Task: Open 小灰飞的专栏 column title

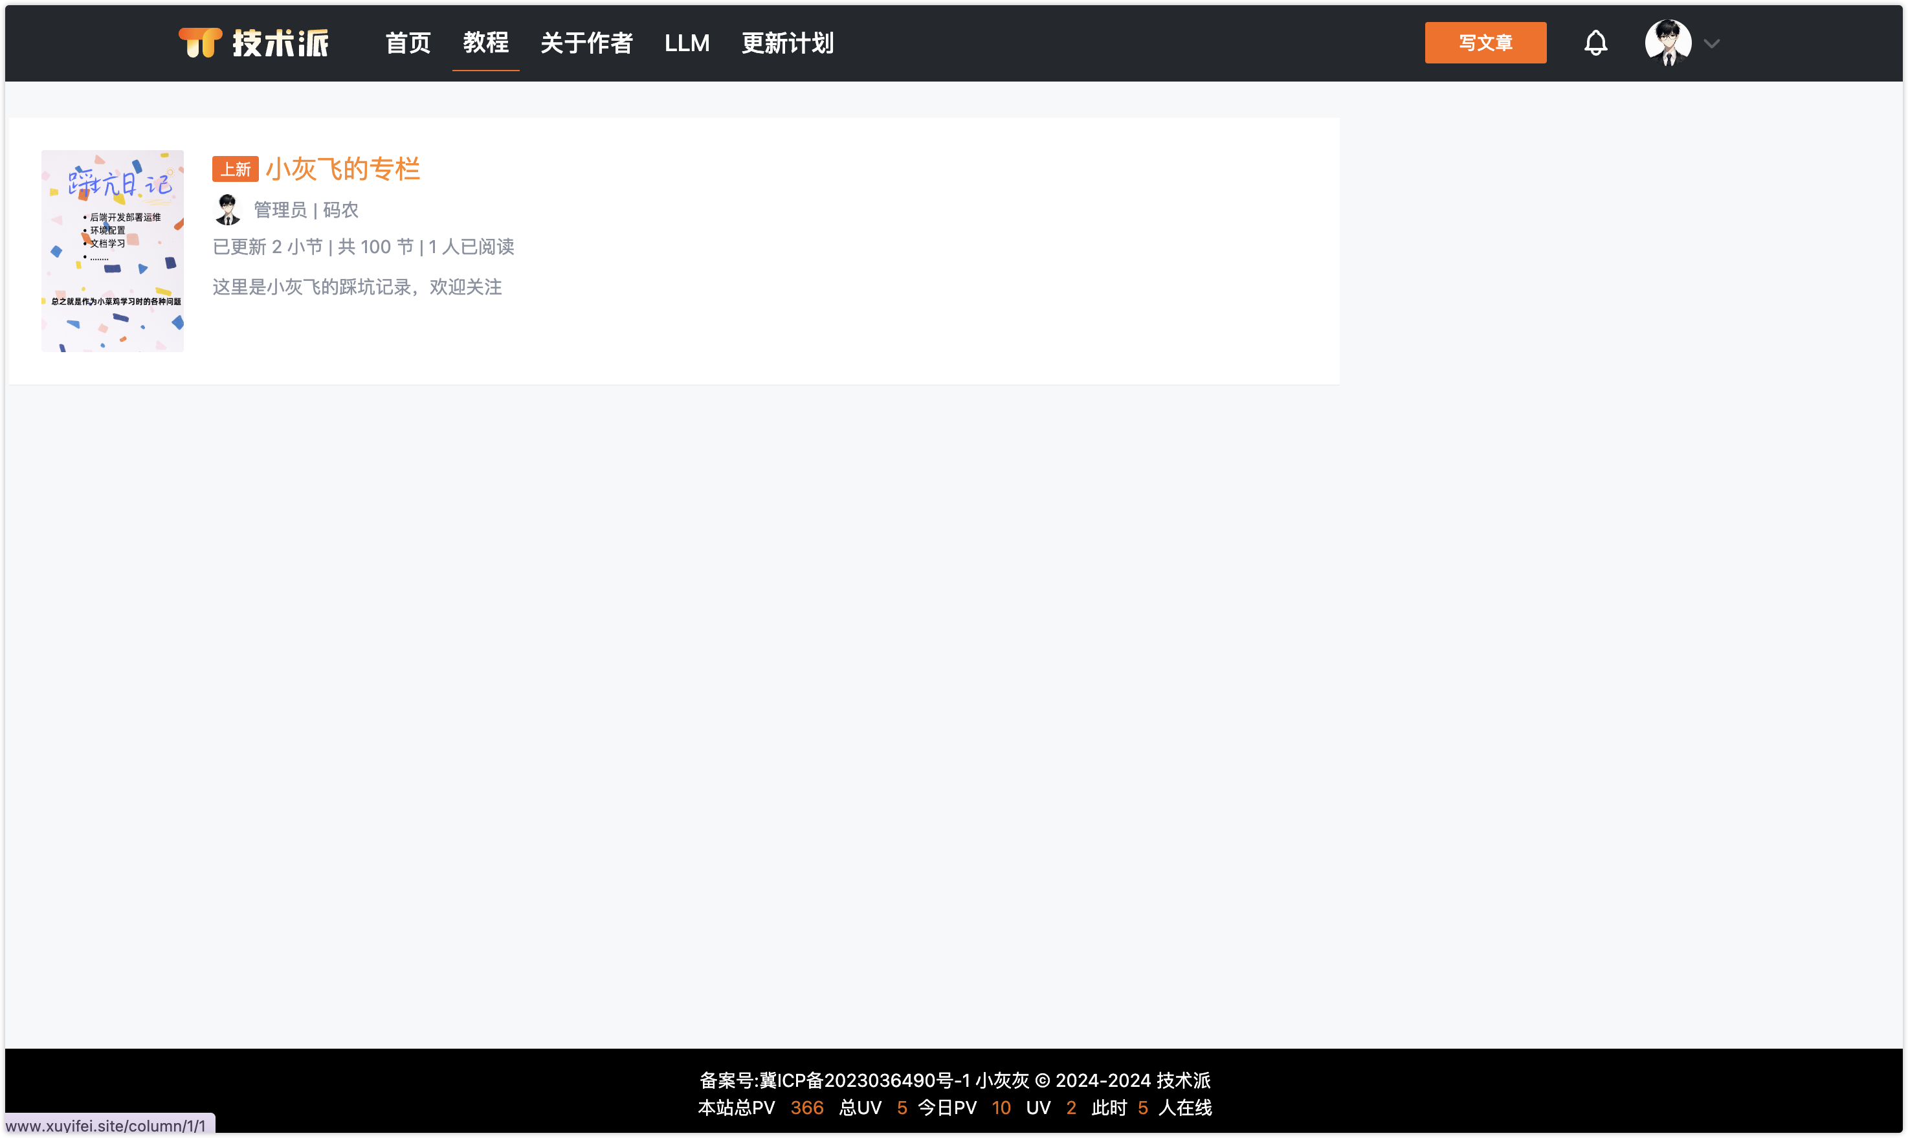Action: [342, 169]
